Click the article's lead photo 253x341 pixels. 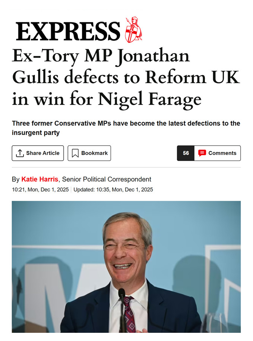tap(126, 266)
